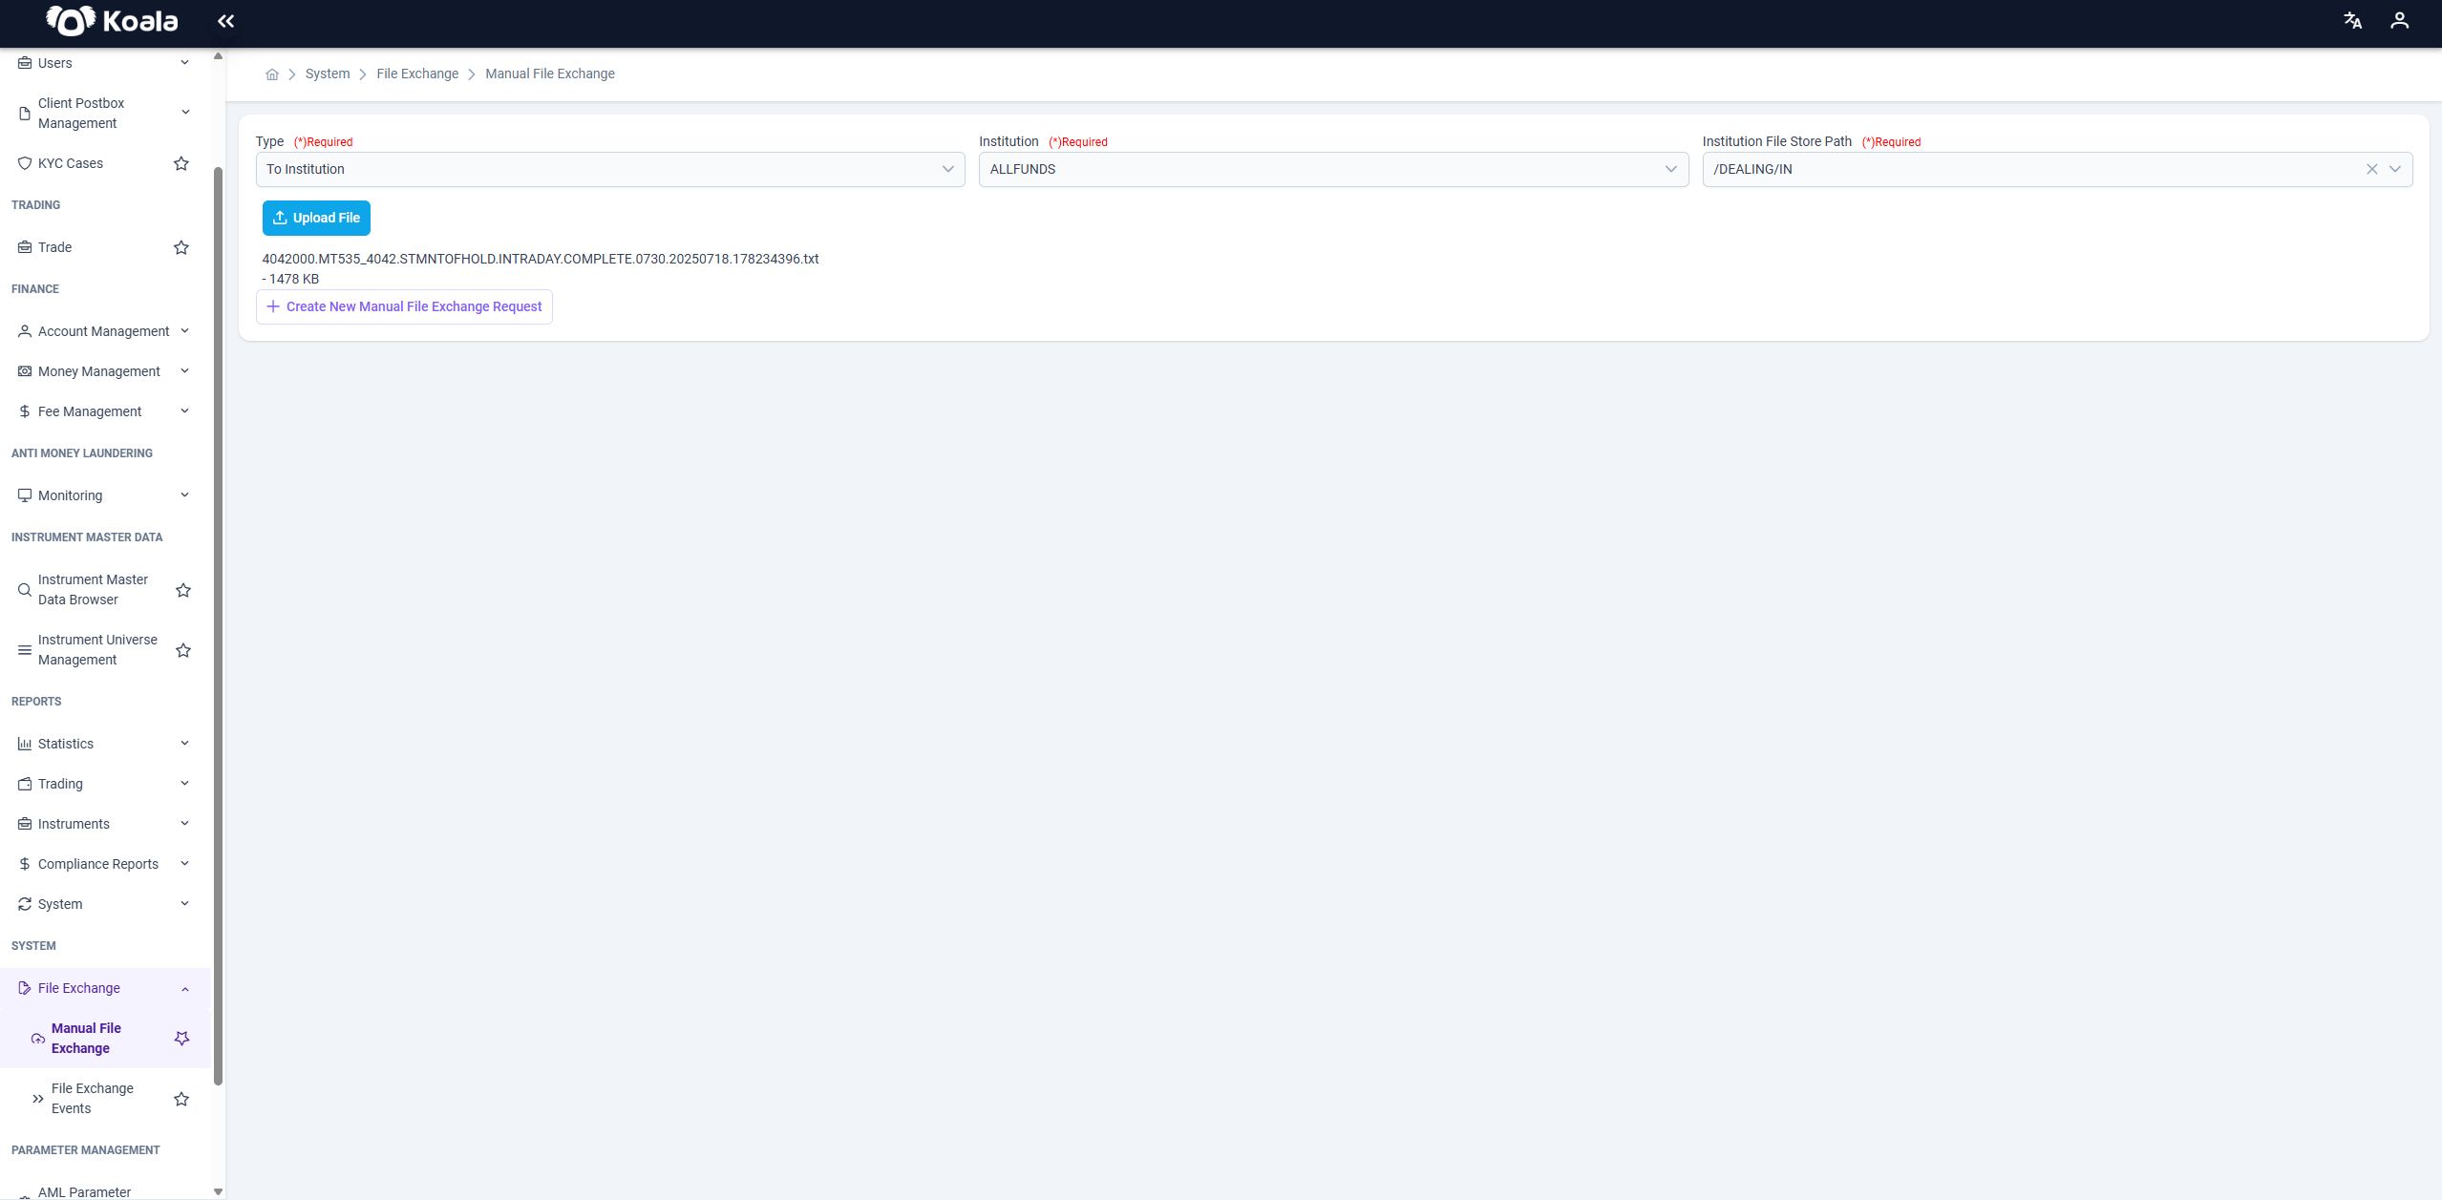Create New Manual File Exchange Request

404,306
